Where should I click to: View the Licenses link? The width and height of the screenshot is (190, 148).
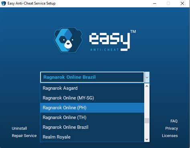pyautogui.click(x=170, y=136)
